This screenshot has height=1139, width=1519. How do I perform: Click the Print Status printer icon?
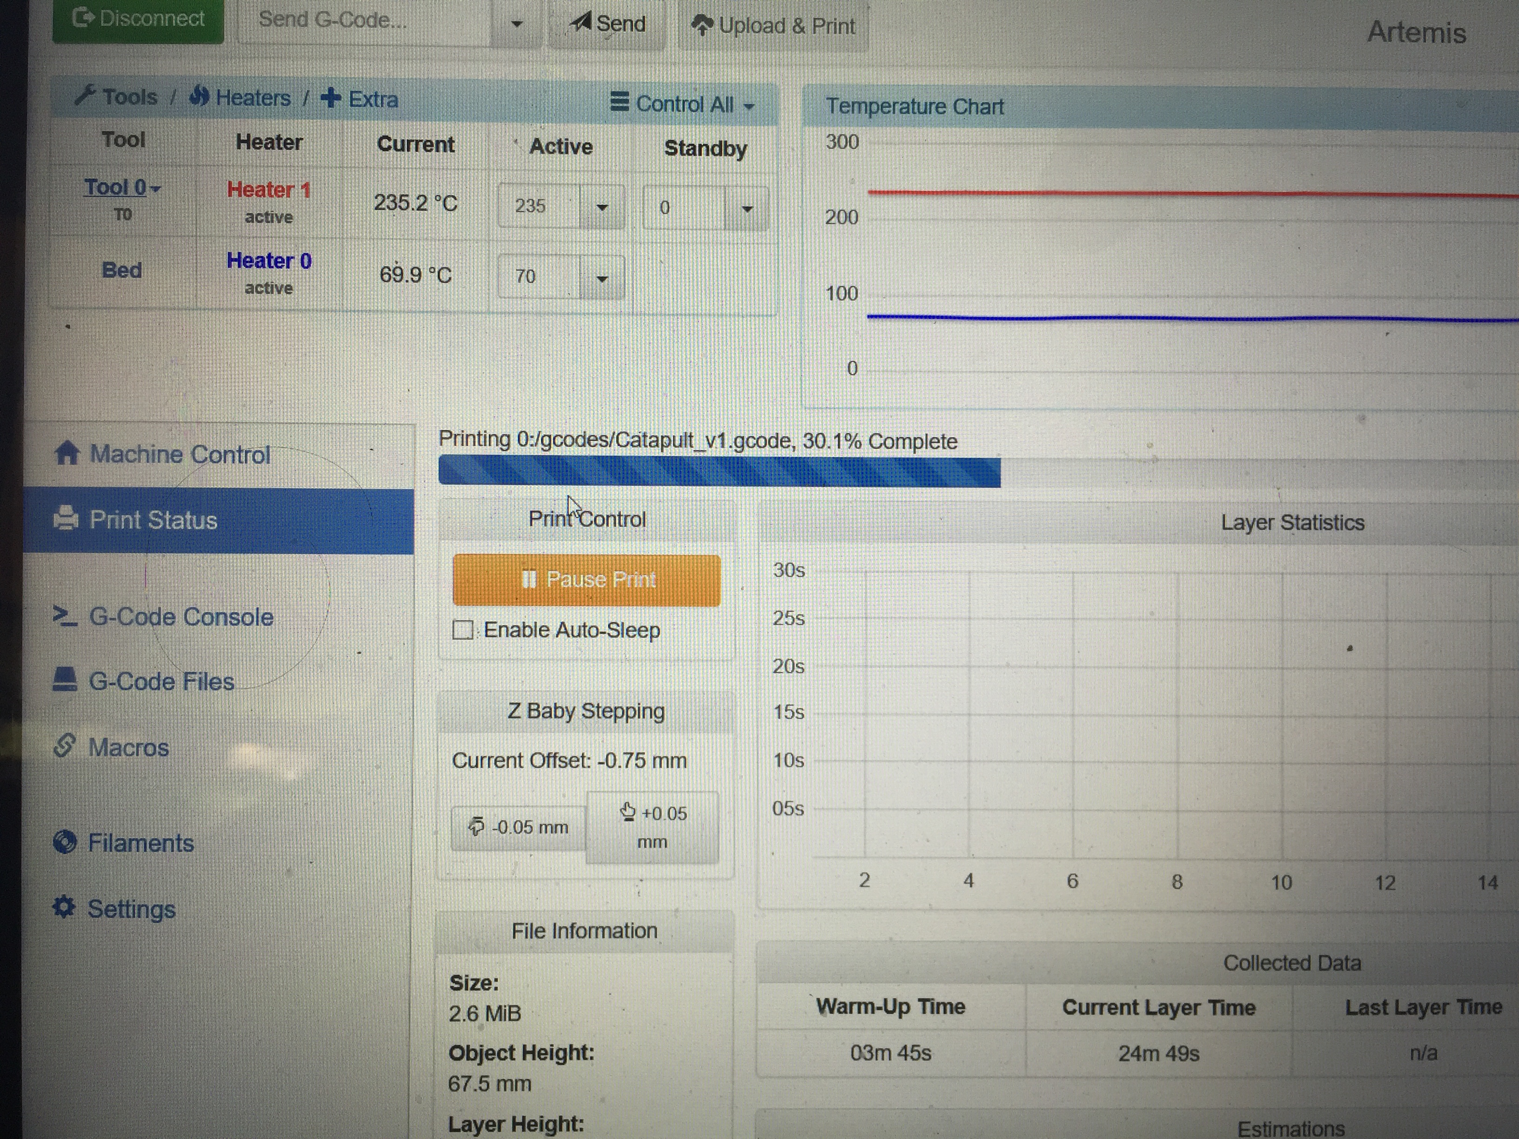click(x=66, y=518)
